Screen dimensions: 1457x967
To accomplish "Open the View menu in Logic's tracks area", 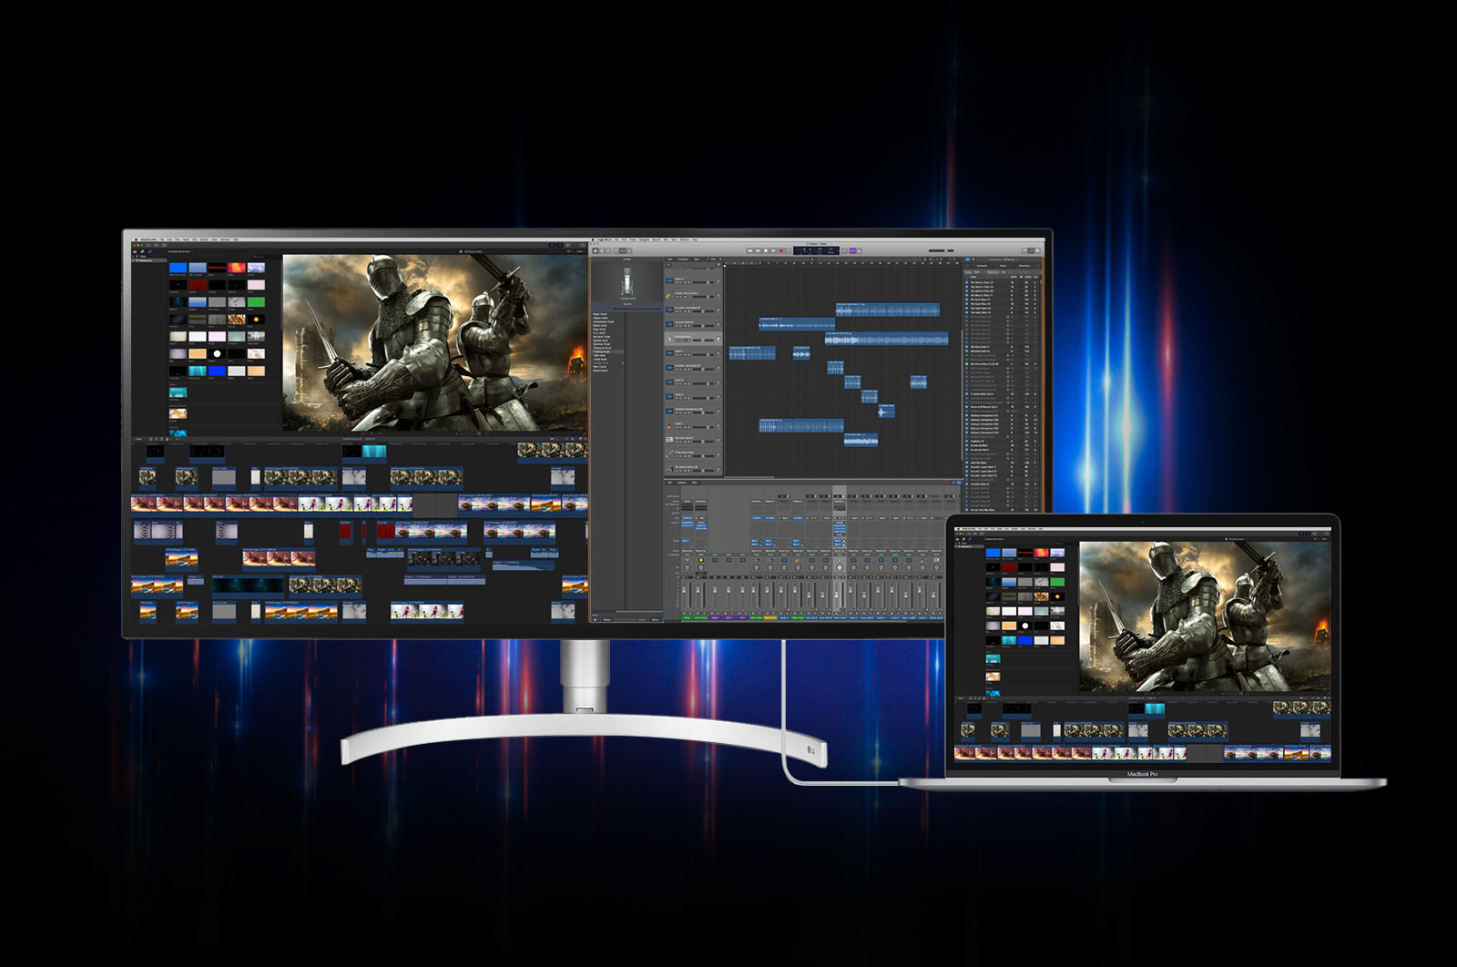I will pyautogui.click(x=697, y=260).
